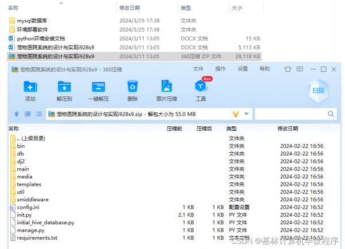The height and width of the screenshot is (249, 345).
Task: Sort archive list by 类型 column header
Action: [x=232, y=129]
